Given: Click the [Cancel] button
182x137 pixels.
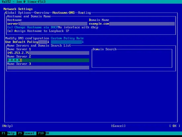Looking at the screenshot, I should point(118,126).
